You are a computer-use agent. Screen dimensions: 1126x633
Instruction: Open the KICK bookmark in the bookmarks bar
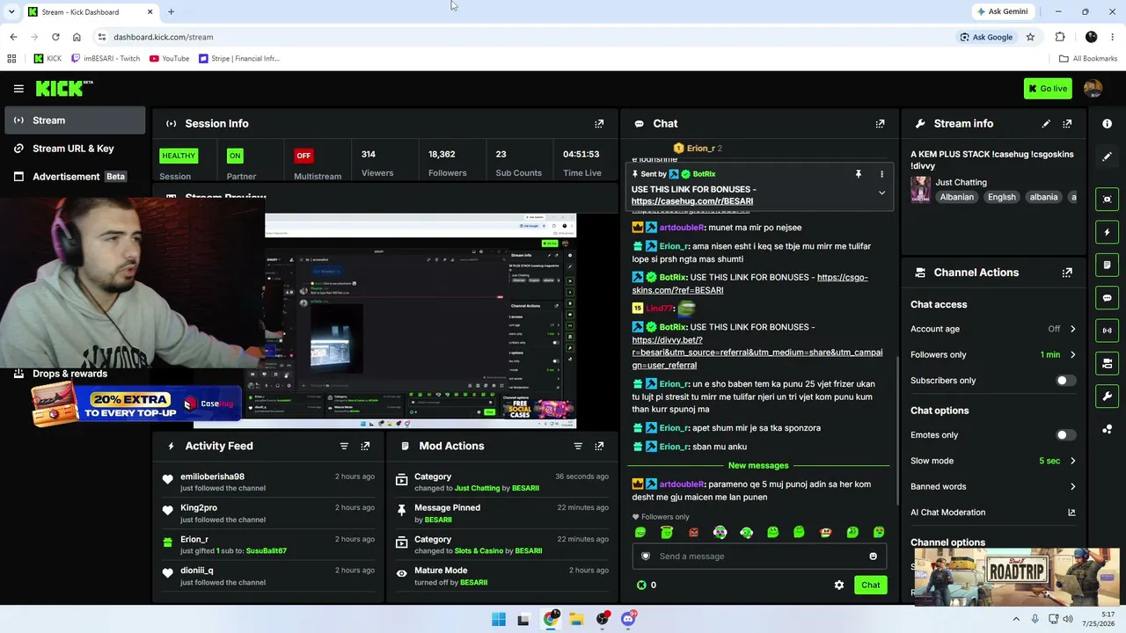click(x=48, y=58)
